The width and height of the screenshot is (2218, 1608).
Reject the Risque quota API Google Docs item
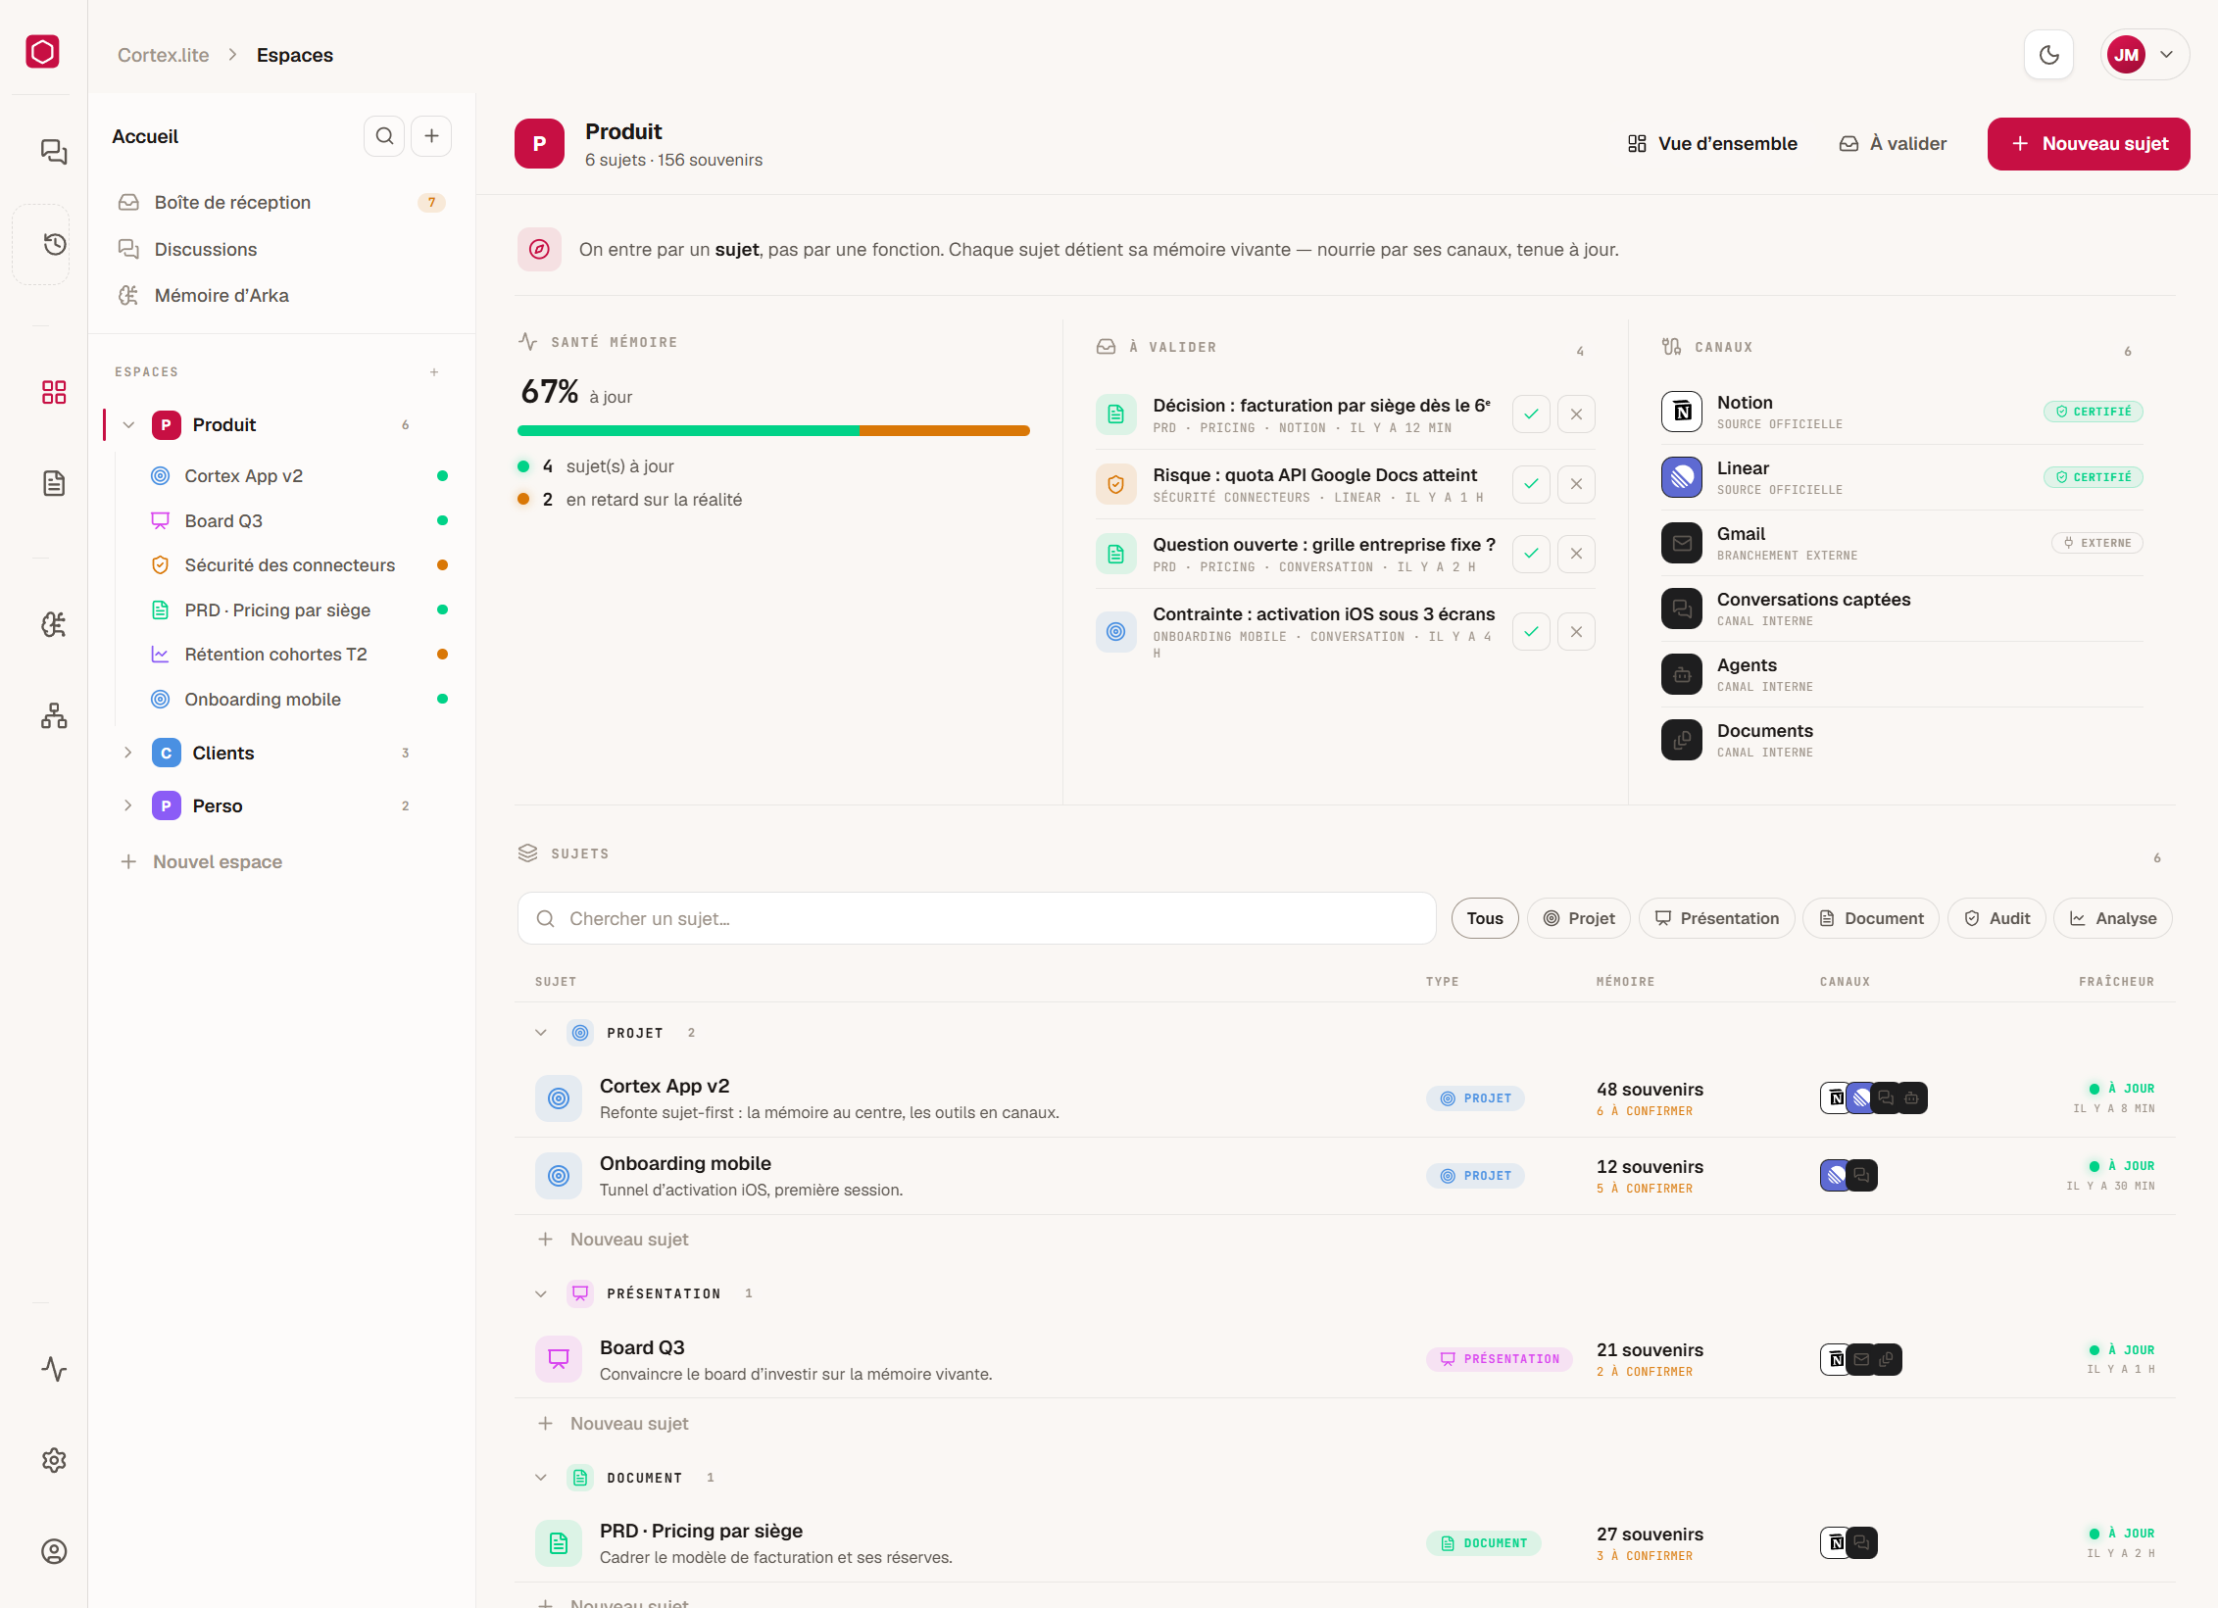[x=1576, y=483]
